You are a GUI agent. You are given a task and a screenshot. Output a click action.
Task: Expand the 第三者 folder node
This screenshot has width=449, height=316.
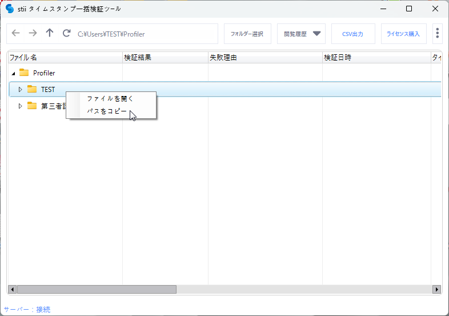click(x=21, y=106)
